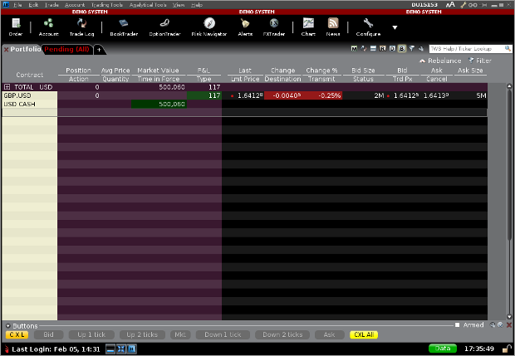Click the CXL All button
This screenshot has width=515, height=356.
(x=364, y=334)
